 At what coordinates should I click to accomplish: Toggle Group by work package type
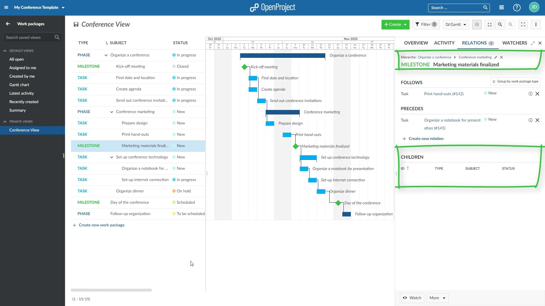[515, 82]
